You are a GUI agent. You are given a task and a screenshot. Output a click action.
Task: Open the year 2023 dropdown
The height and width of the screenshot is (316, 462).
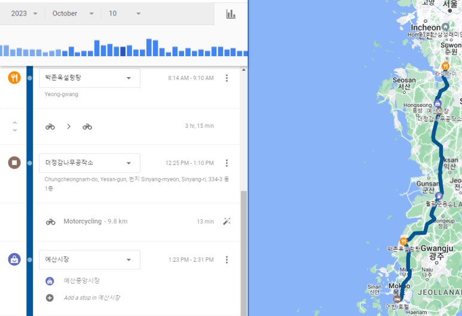pos(24,14)
